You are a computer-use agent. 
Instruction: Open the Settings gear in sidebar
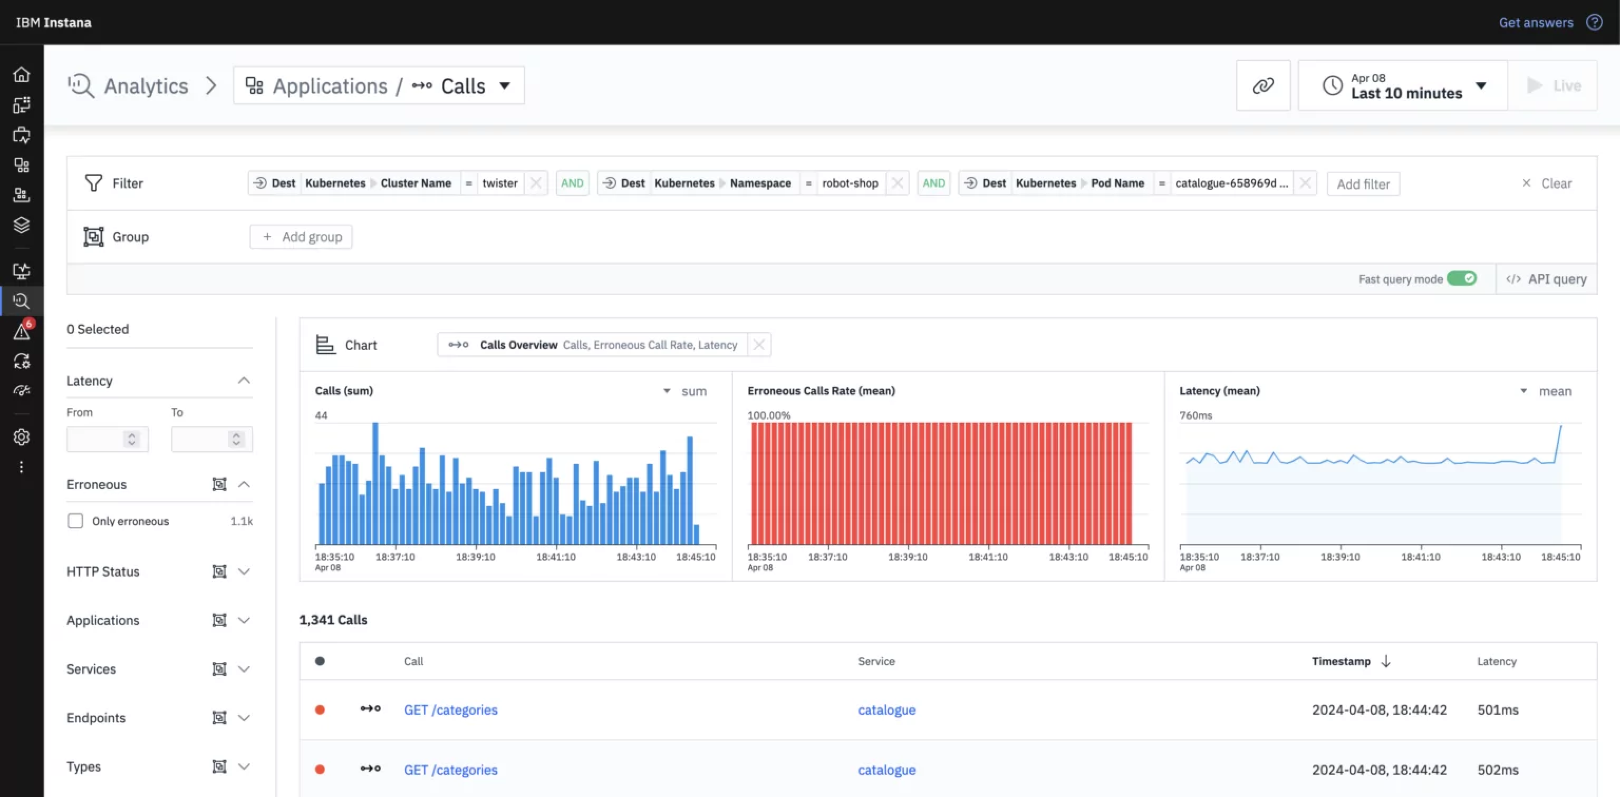(x=22, y=437)
